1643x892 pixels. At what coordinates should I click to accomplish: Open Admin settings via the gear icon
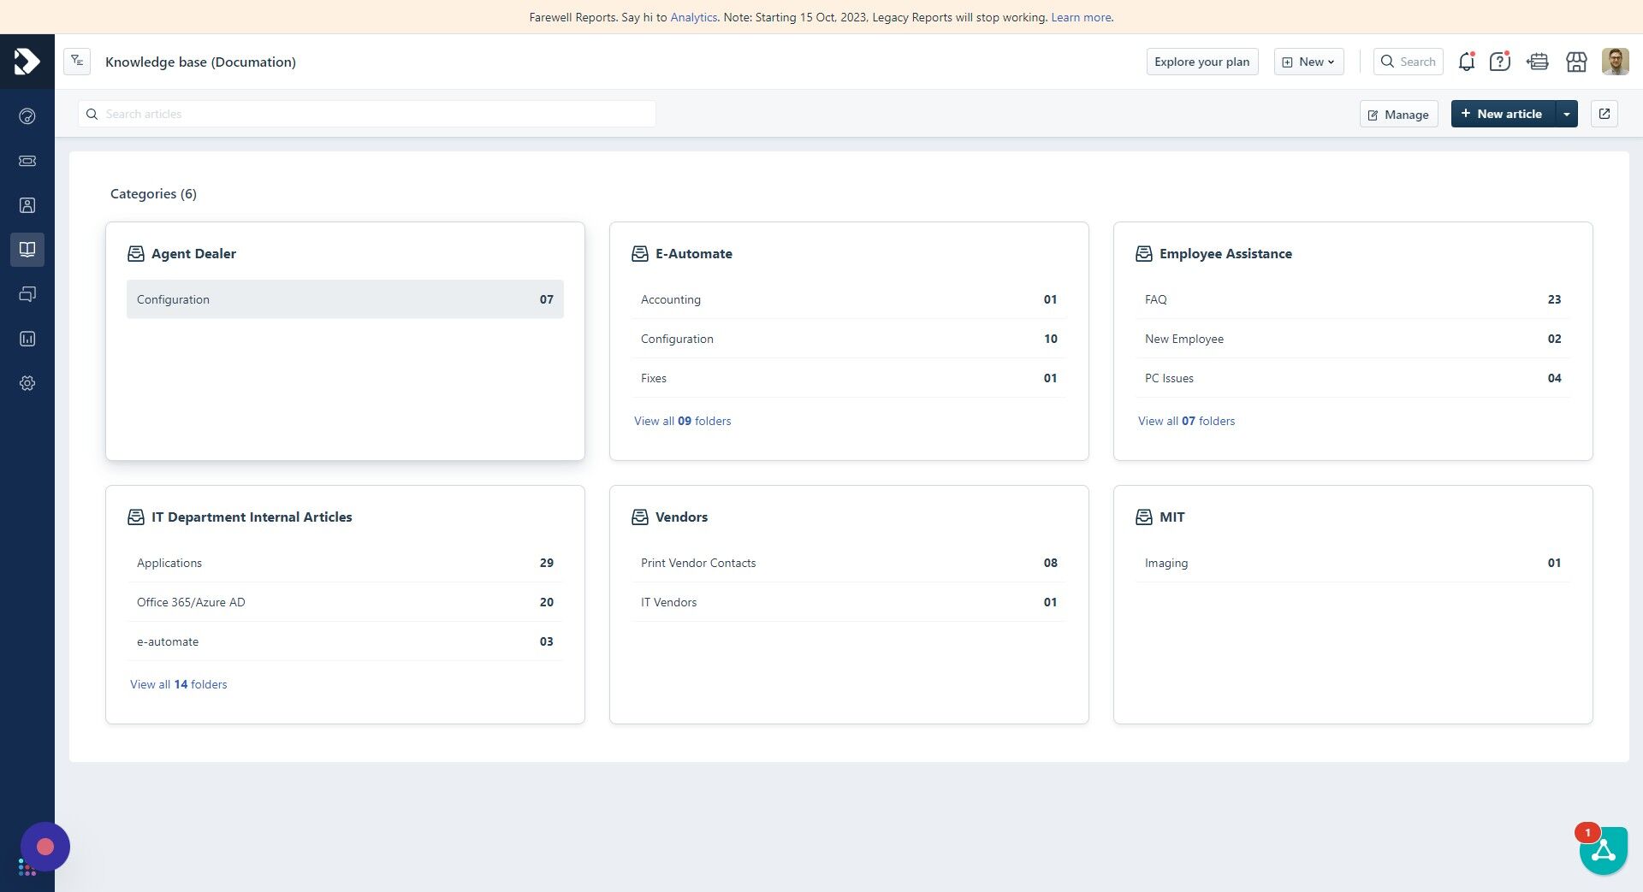coord(27,383)
